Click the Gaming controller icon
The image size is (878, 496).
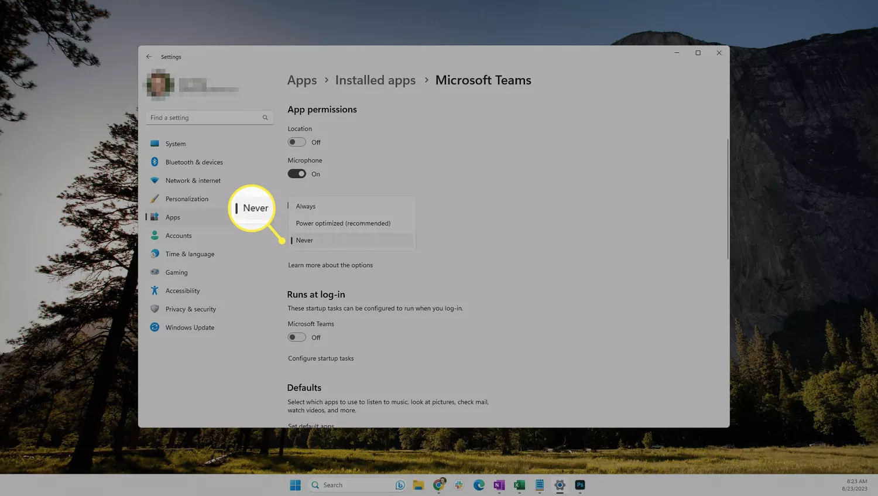155,272
